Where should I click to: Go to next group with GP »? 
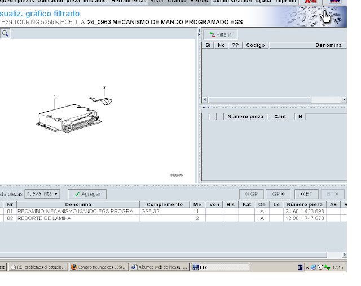pos(278,194)
